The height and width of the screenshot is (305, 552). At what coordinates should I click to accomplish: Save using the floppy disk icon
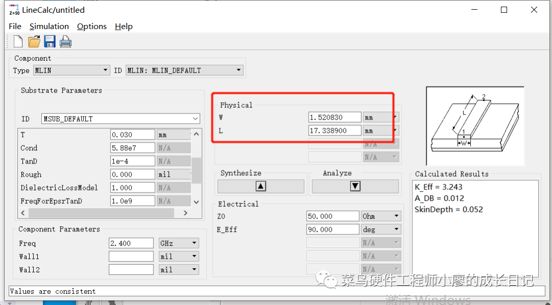pos(50,41)
